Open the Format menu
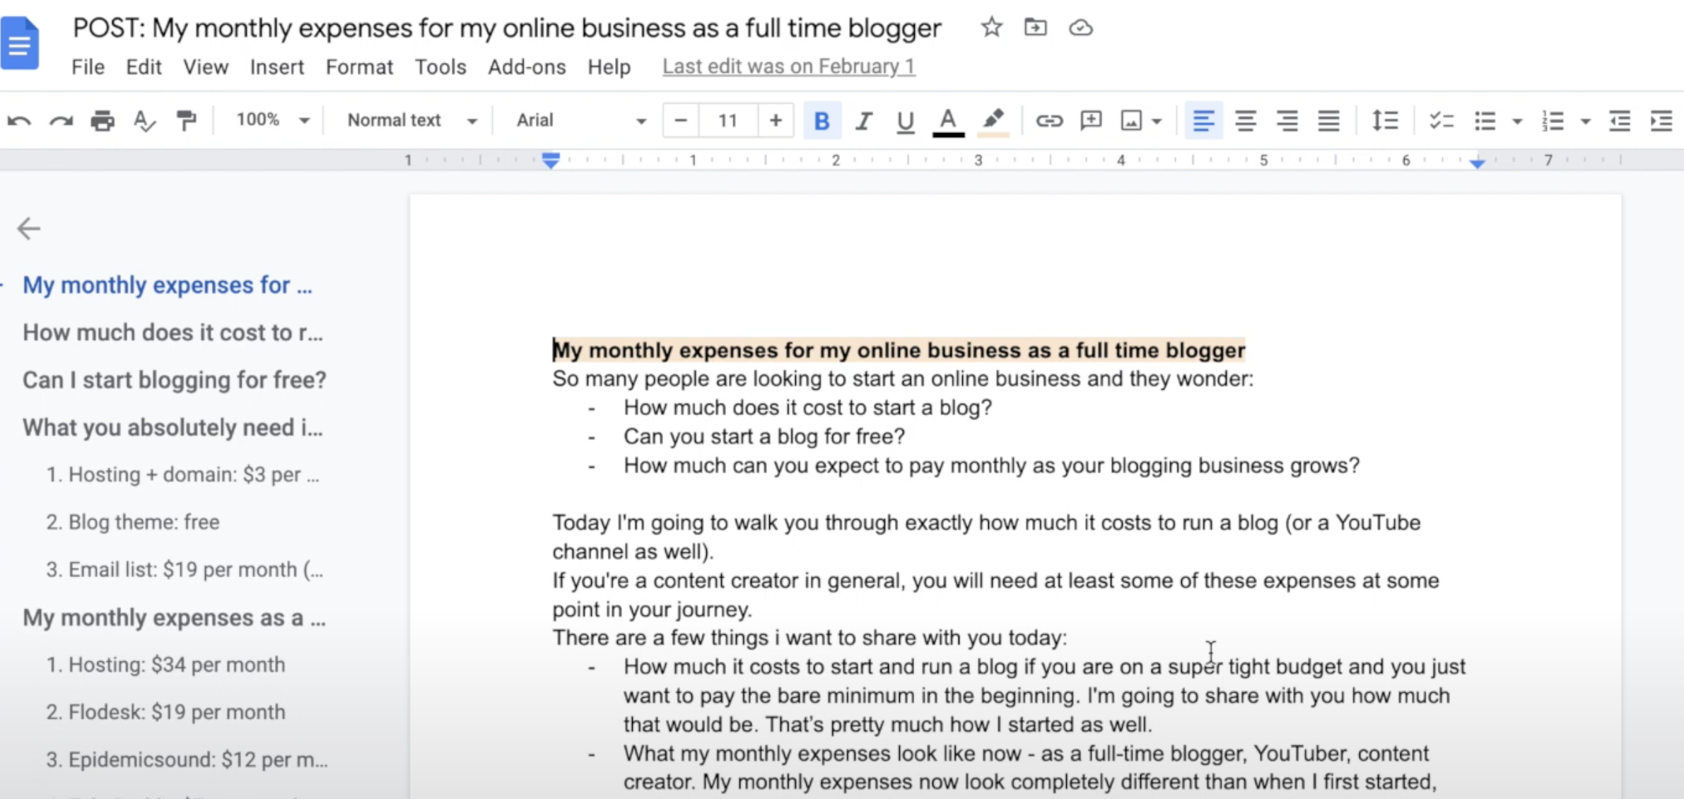 pyautogui.click(x=359, y=67)
